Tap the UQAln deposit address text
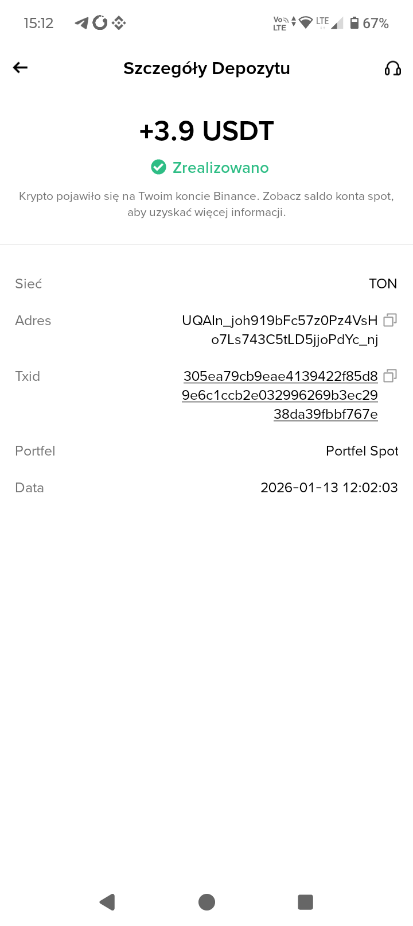Viewport: 413px width, 926px height. coord(280,330)
